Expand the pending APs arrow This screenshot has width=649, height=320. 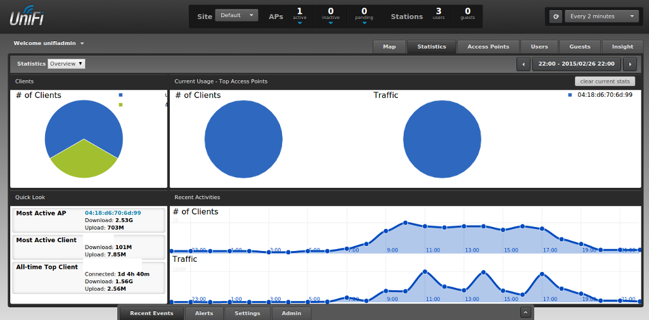click(364, 23)
